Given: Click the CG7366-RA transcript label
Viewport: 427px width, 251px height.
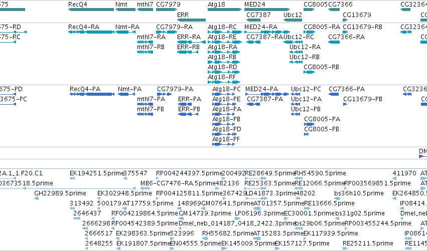Looking at the screenshot, I should [346, 37].
